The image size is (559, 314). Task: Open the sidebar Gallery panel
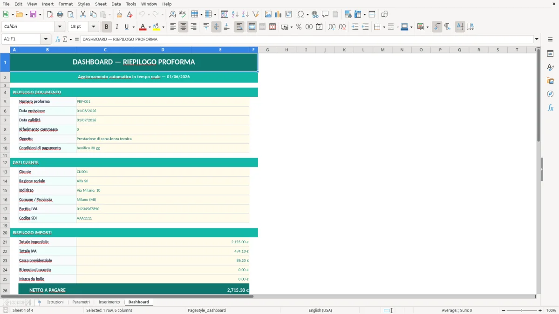pyautogui.click(x=550, y=80)
